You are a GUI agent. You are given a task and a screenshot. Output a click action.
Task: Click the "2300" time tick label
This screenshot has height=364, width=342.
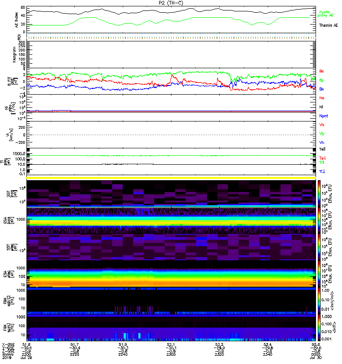[171, 354]
